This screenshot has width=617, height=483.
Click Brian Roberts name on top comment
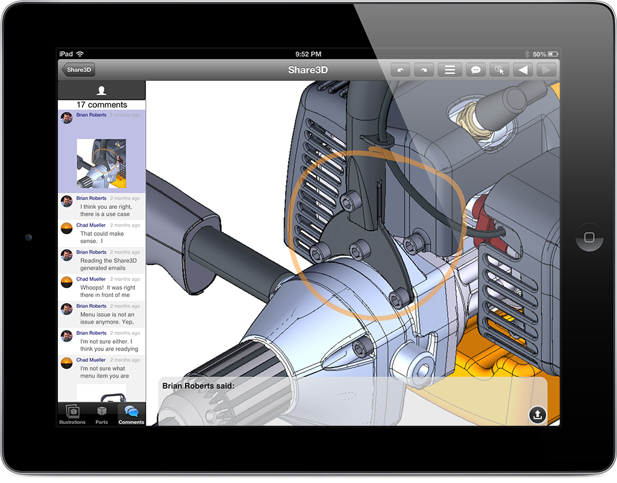[x=91, y=115]
